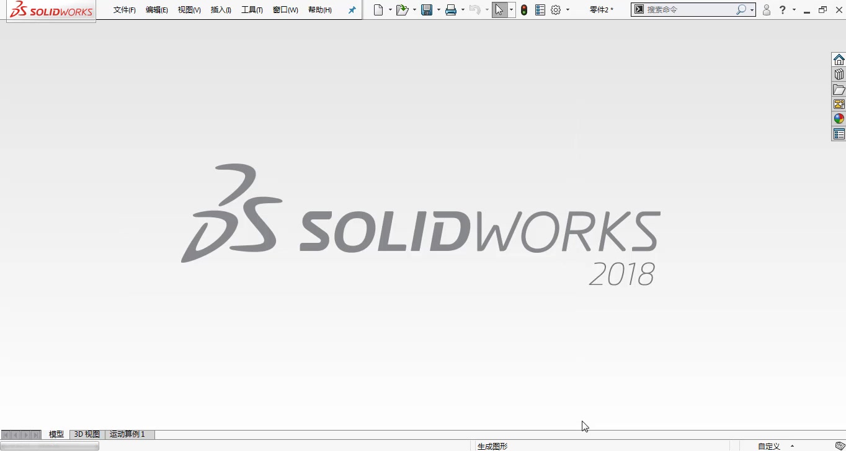Screen dimensions: 846x451
Task: Restore down the SOLIDWORKS window
Action: coord(822,10)
